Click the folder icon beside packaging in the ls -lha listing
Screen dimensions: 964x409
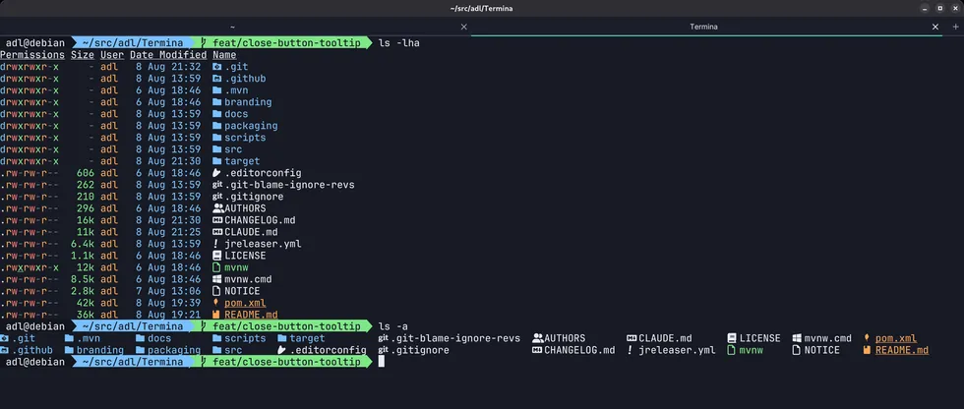pos(216,126)
